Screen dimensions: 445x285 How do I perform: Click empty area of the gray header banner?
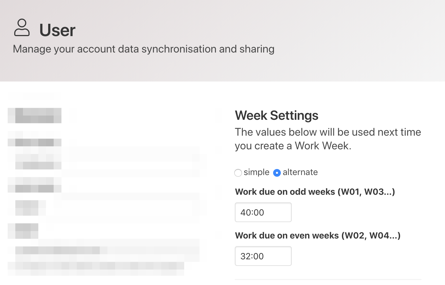pyautogui.click(x=356, y=41)
